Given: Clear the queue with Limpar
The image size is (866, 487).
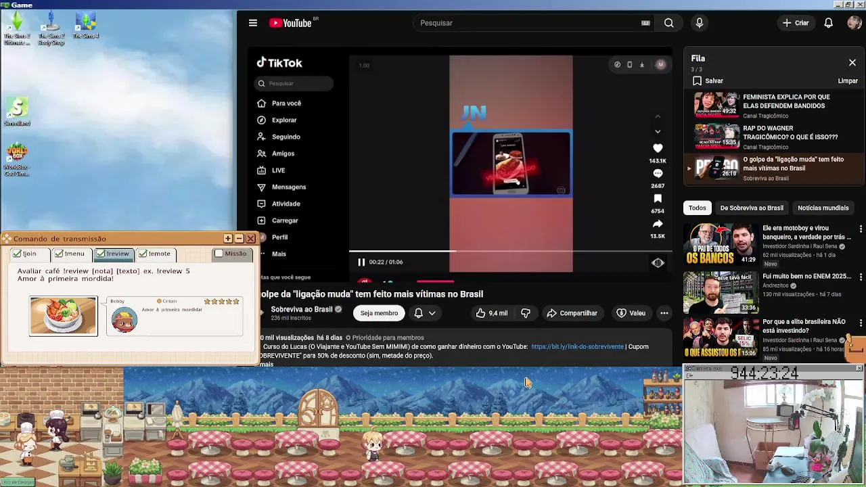Looking at the screenshot, I should [848, 80].
